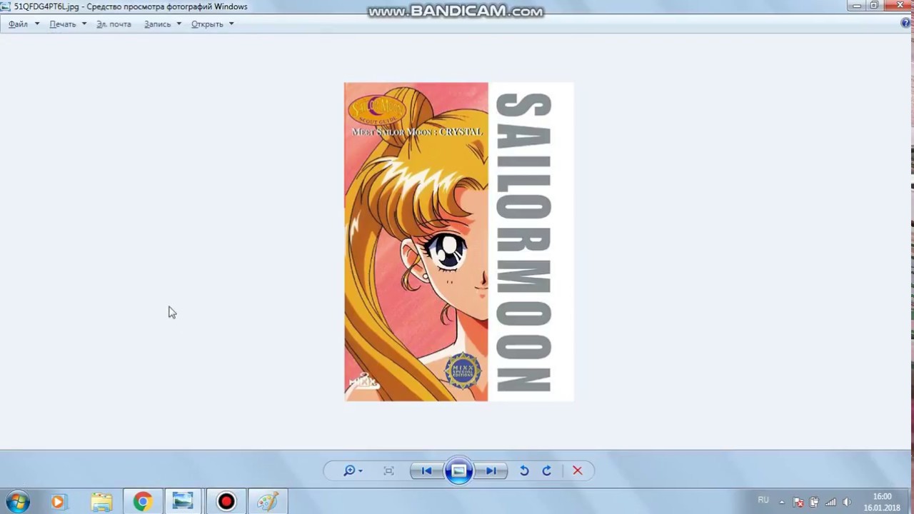Open the Bandicam recorder taskbar icon
The height and width of the screenshot is (514, 914).
point(226,502)
